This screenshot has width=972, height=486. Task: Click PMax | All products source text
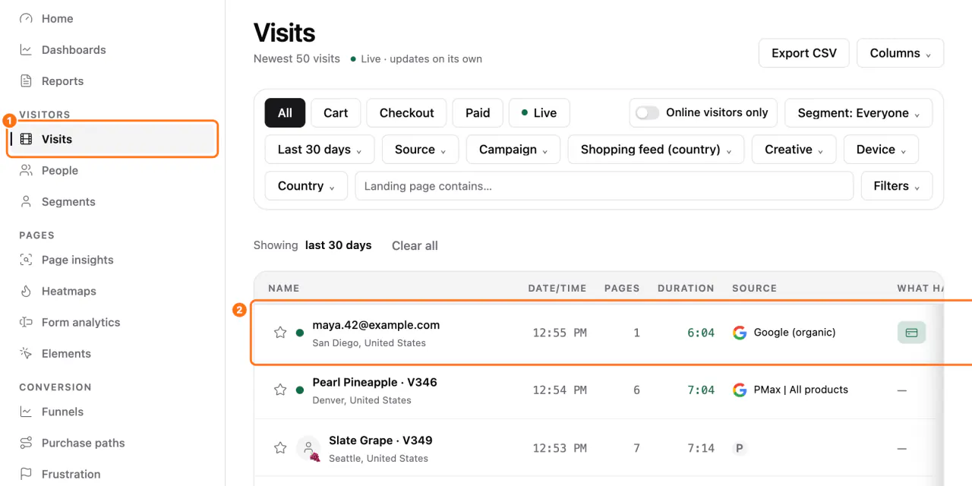tap(801, 390)
